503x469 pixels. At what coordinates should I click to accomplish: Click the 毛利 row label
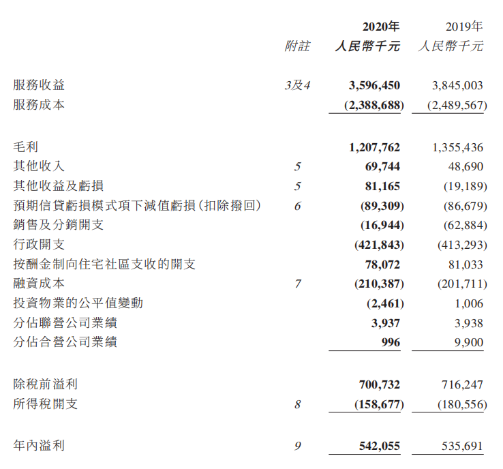[27, 147]
